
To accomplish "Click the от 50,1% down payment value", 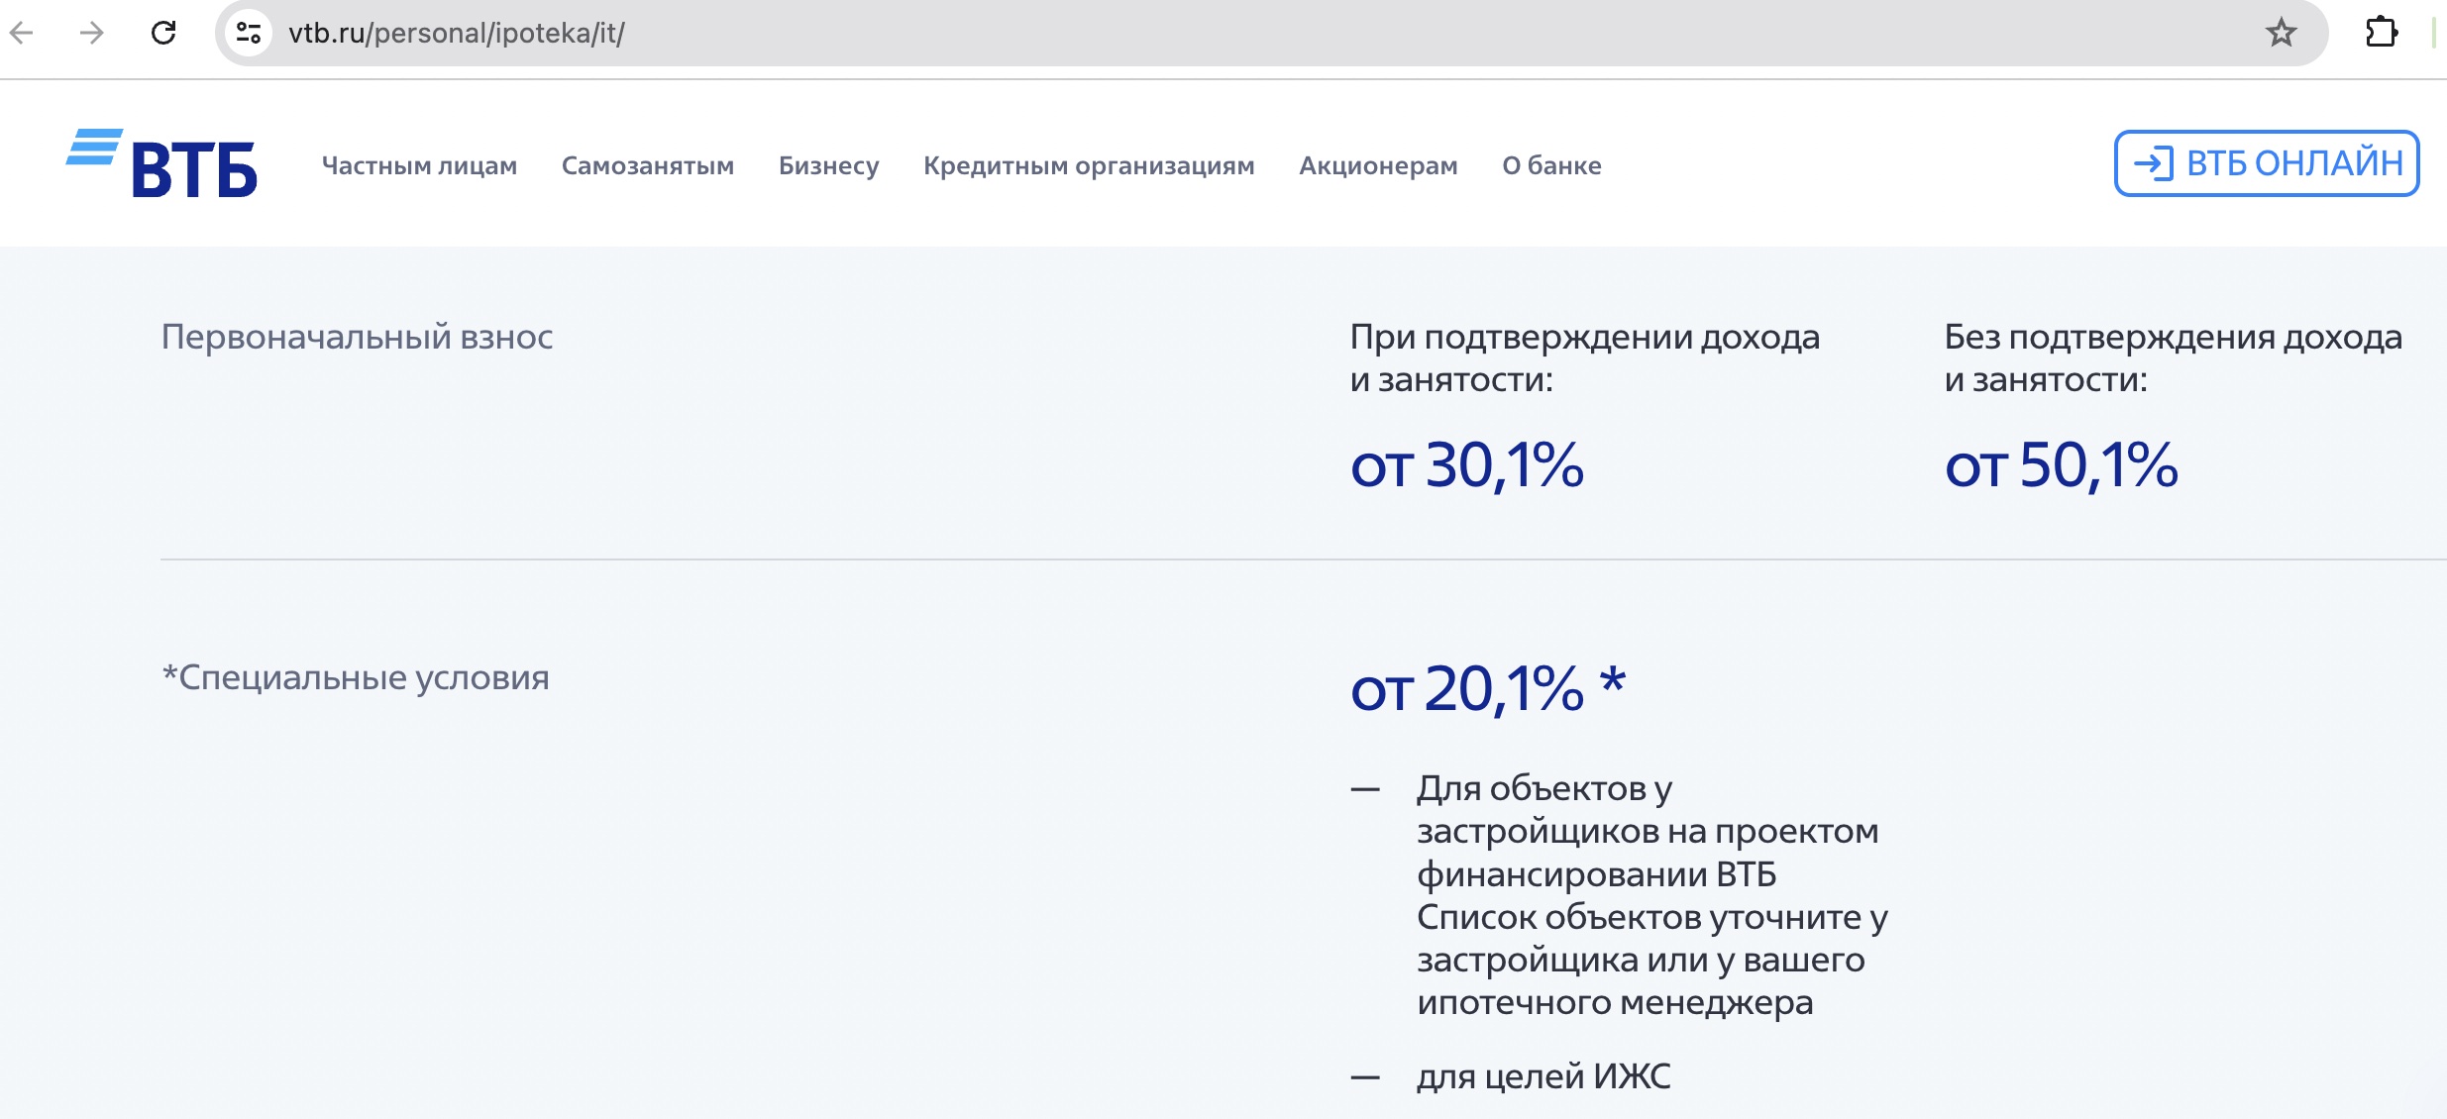I will coord(2061,464).
